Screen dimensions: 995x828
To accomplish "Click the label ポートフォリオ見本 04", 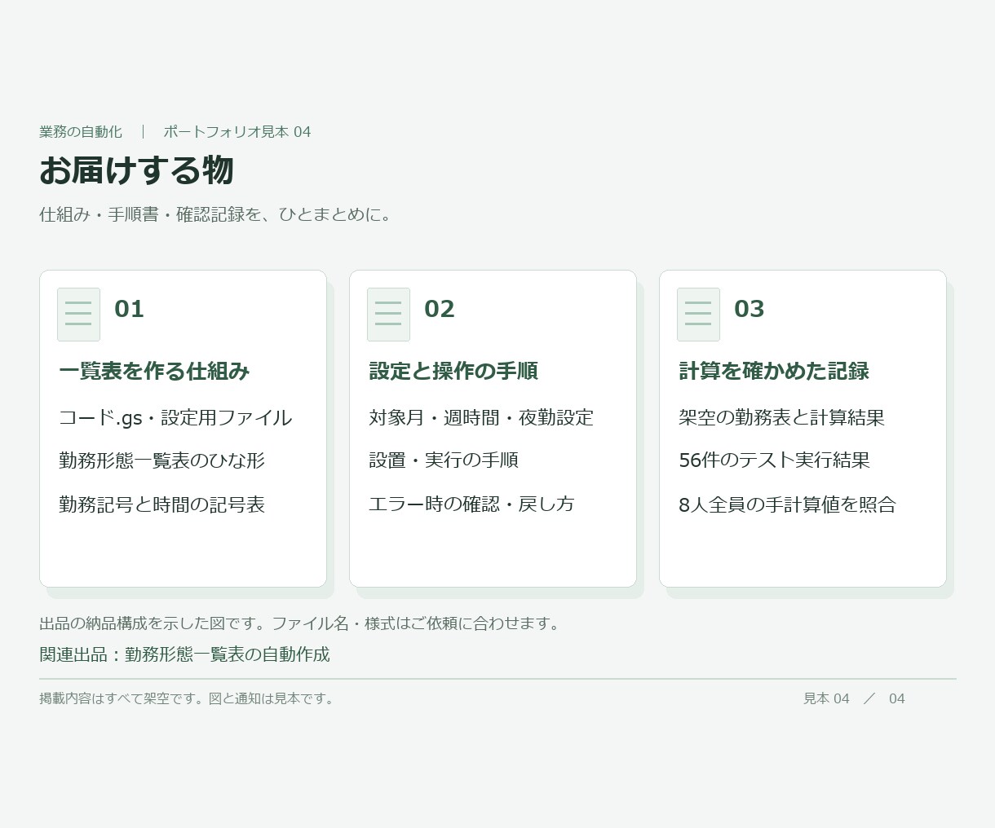I will tap(237, 132).
